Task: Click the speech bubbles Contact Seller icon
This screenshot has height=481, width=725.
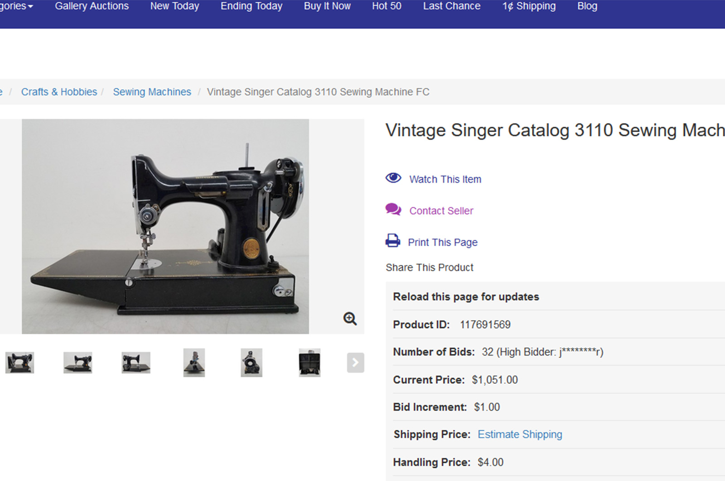Action: (x=393, y=209)
